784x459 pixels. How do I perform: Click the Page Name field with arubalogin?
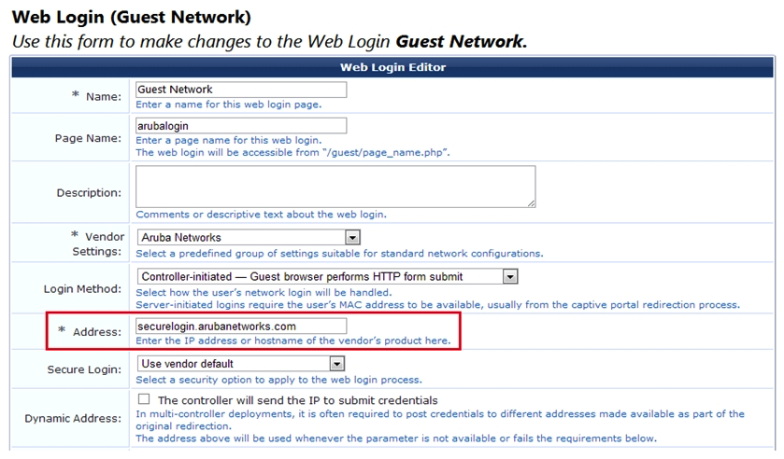pyautogui.click(x=241, y=126)
